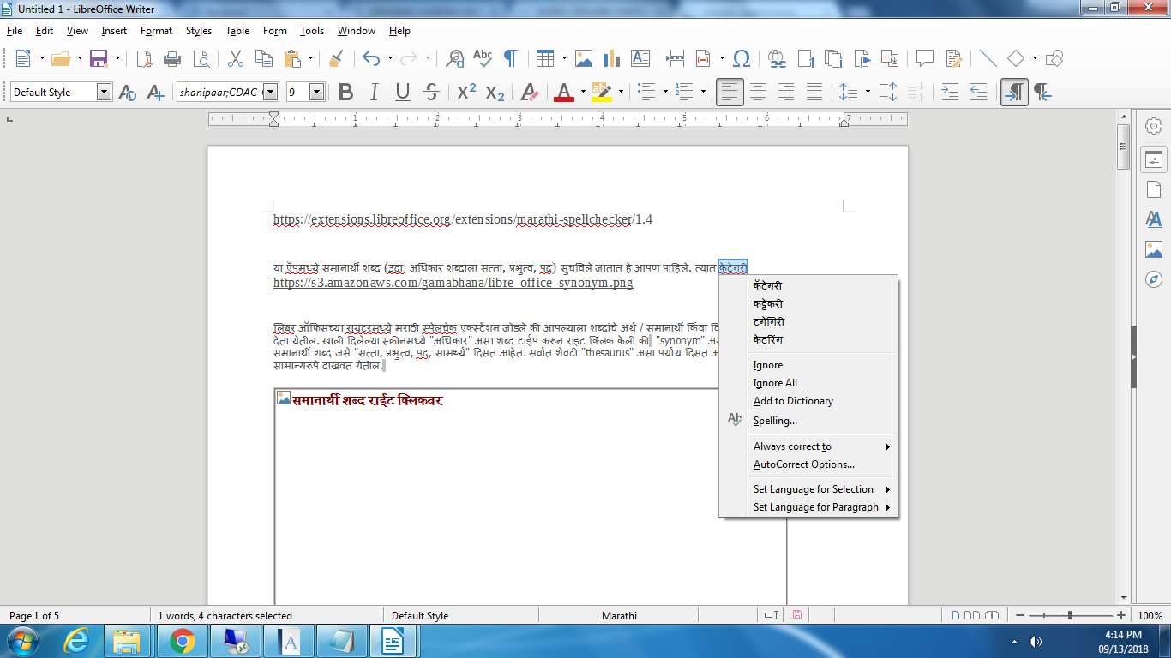Screen dimensions: 1171x658
Task: Choose Add to Dictionary
Action: coord(809,401)
